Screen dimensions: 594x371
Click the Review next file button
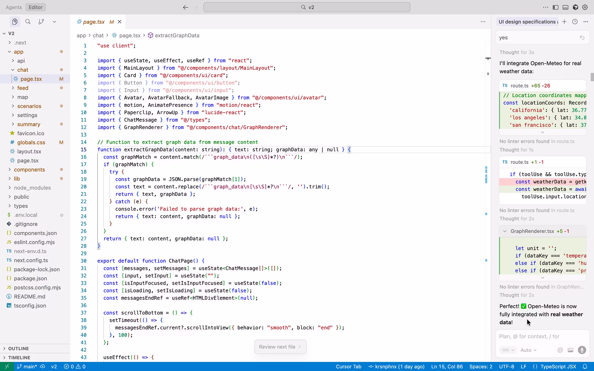280,347
